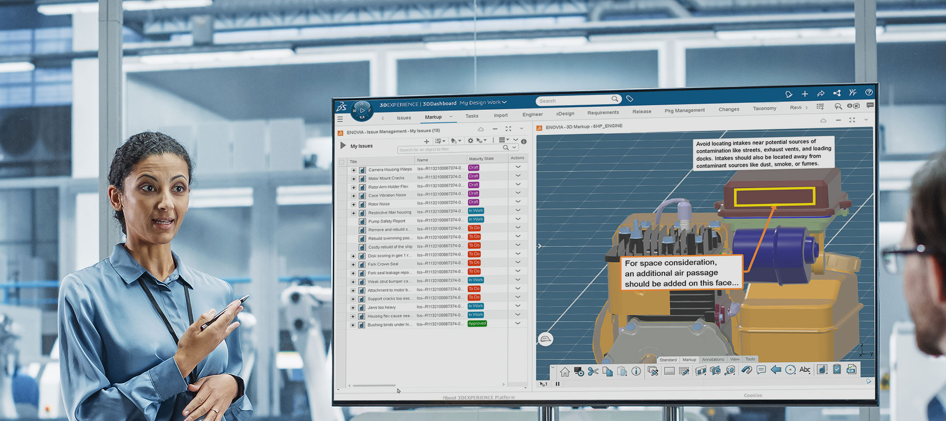Screen dimensions: 946x421
Task: Click the About 3DEXPERIENCE Platform link
Action: tap(478, 397)
